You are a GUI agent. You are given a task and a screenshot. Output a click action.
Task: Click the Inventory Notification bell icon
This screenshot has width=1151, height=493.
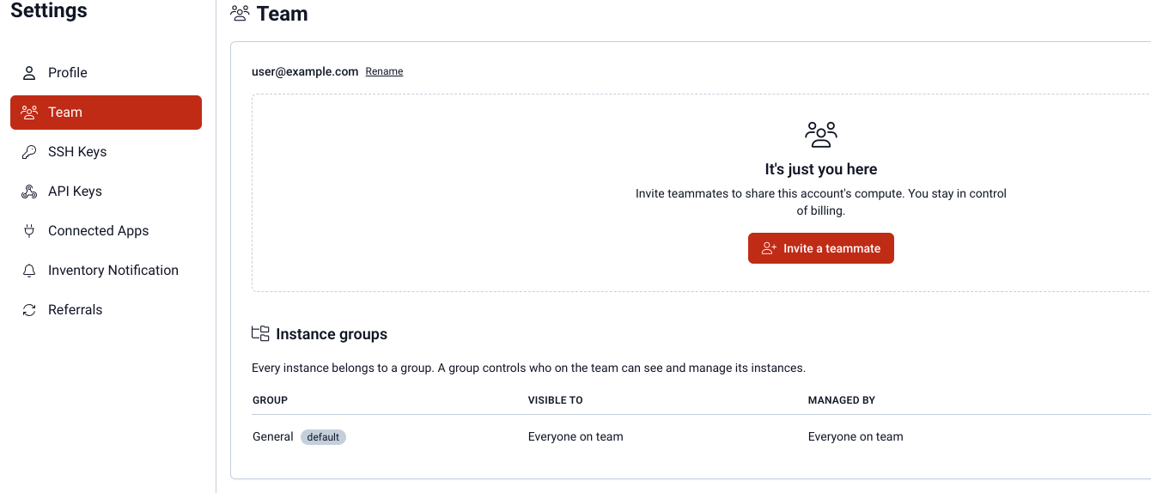[x=29, y=271]
